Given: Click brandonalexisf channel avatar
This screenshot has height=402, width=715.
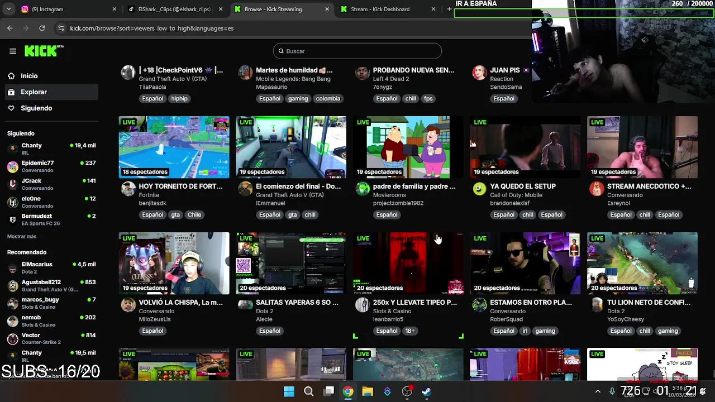Looking at the screenshot, I should tap(479, 189).
